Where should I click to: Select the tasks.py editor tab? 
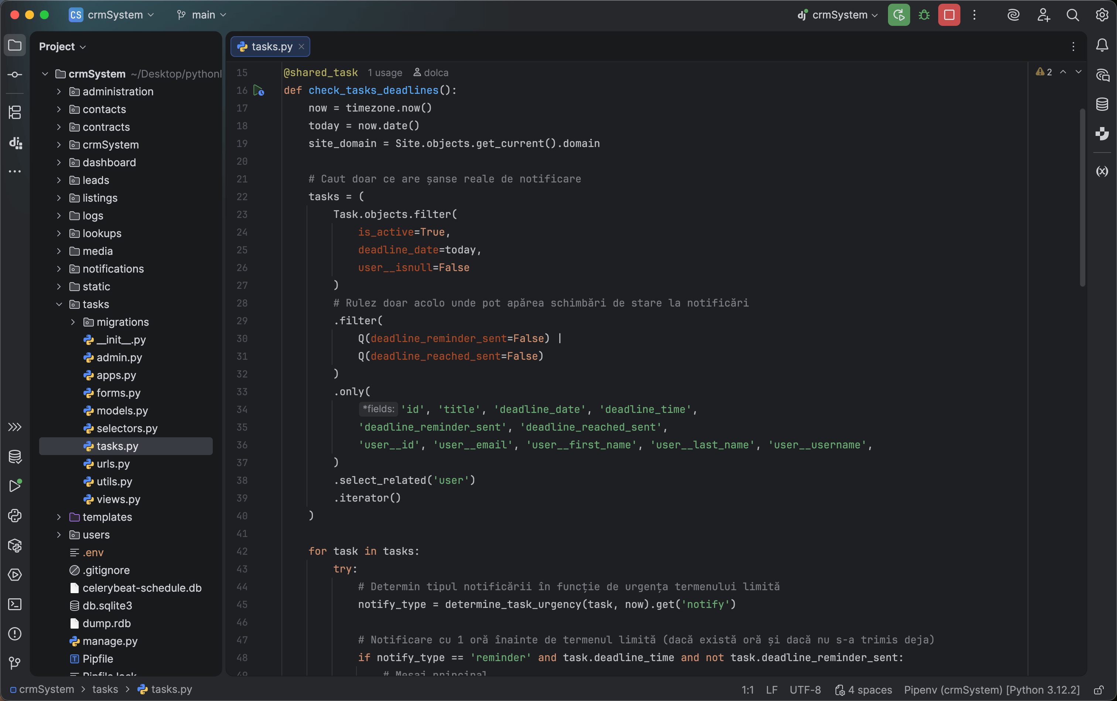pyautogui.click(x=270, y=47)
